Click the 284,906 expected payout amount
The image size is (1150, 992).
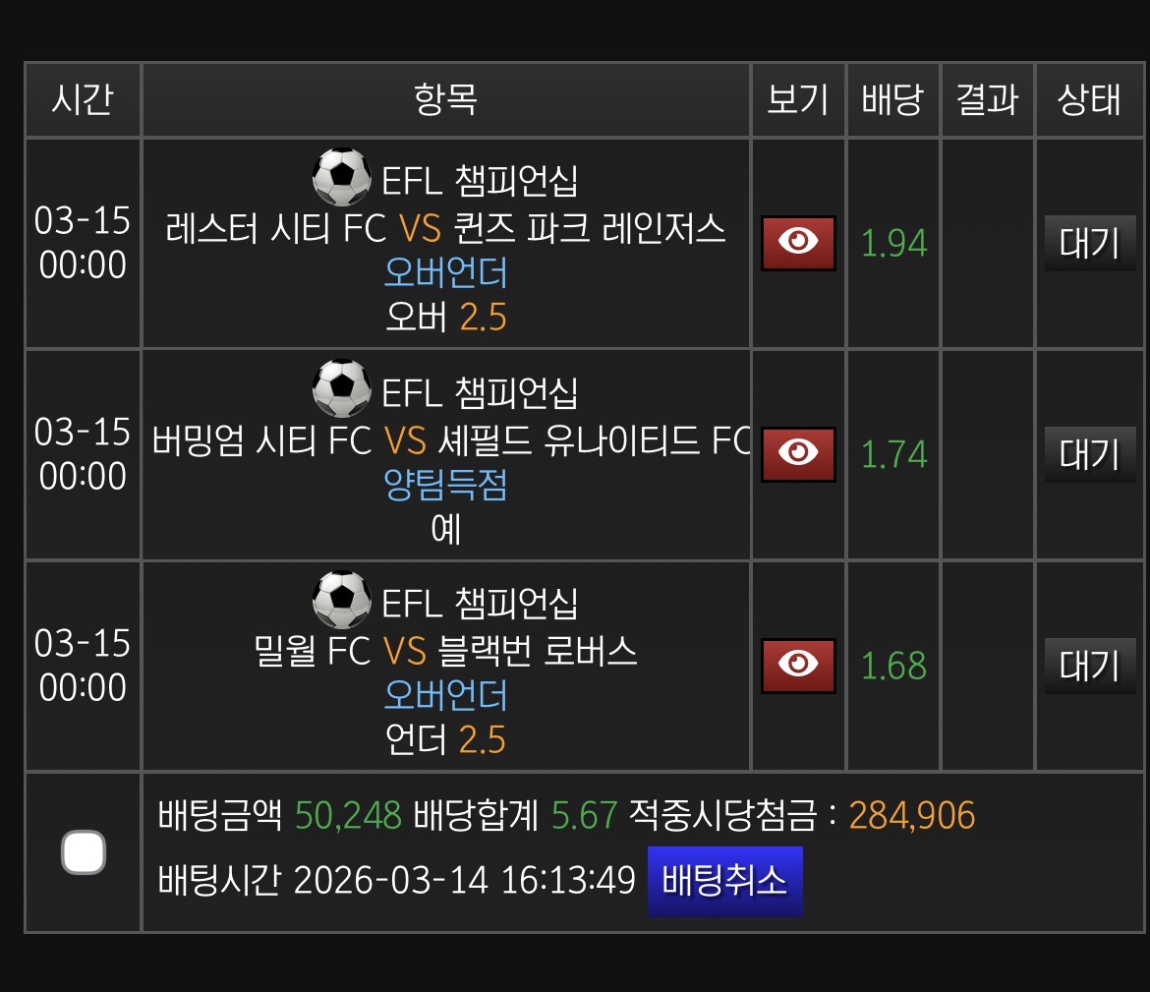pos(911,815)
